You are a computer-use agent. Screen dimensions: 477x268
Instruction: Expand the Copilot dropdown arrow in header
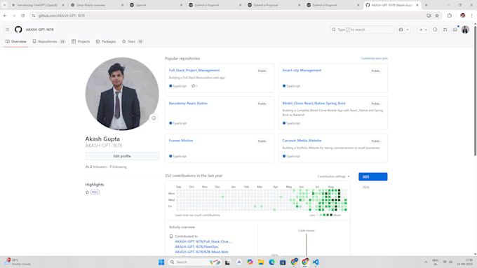point(408,29)
